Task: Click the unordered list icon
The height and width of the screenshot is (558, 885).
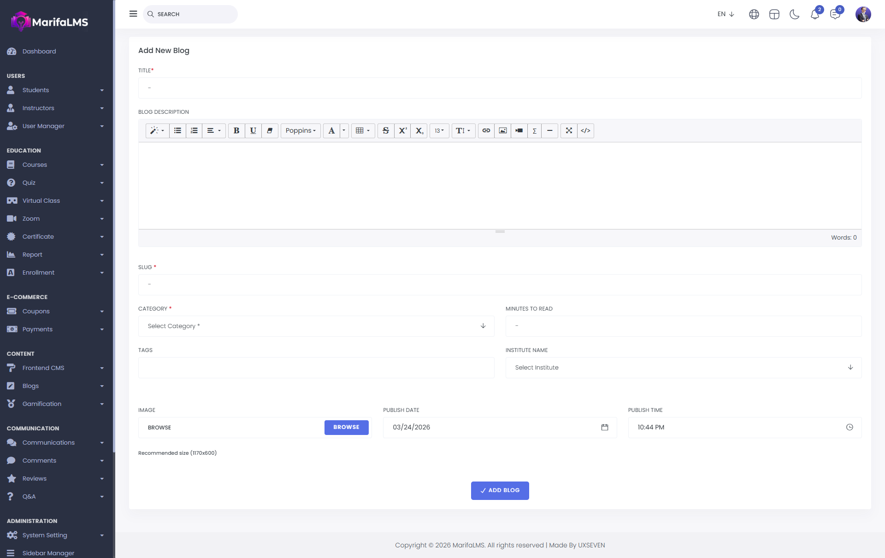Action: pyautogui.click(x=177, y=131)
